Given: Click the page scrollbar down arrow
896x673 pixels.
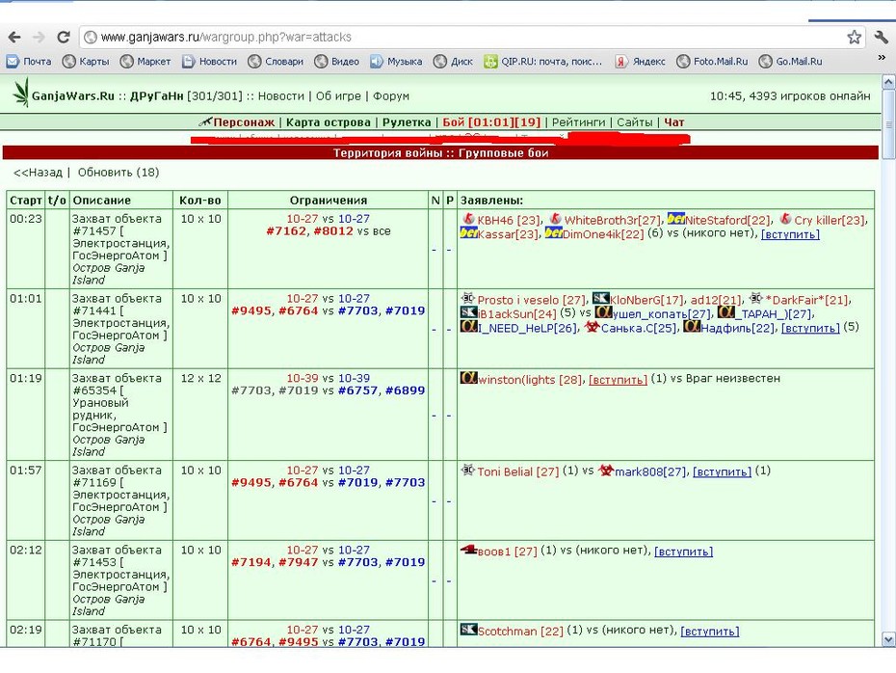Looking at the screenshot, I should point(888,638).
